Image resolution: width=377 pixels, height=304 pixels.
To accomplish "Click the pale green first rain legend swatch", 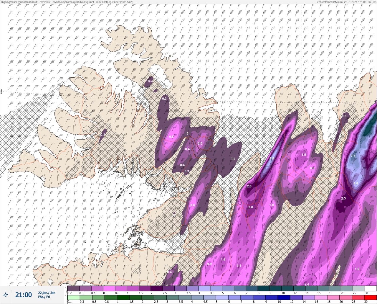I will point(73,298).
